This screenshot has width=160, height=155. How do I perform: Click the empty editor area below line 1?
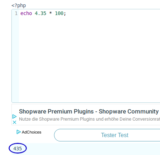tap(89, 60)
